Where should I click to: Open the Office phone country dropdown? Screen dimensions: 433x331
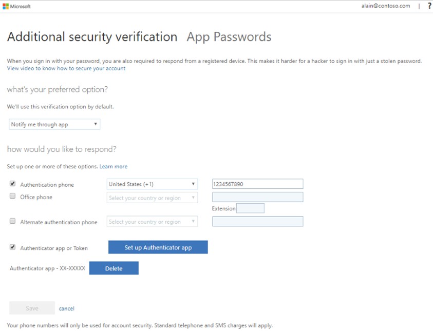(152, 198)
